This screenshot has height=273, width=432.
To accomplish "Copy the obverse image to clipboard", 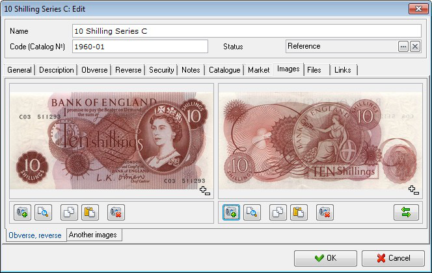I will point(69,212).
